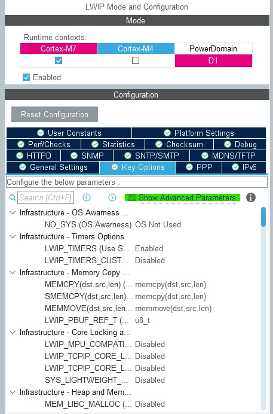The image size is (273, 414).
Task: Click memmove(dst,src,len) value
Action: [173, 308]
